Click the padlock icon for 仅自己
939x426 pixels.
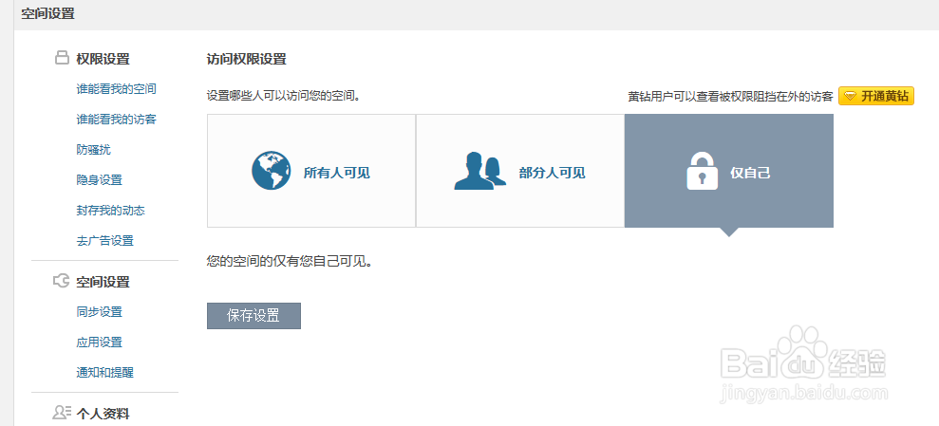point(702,171)
